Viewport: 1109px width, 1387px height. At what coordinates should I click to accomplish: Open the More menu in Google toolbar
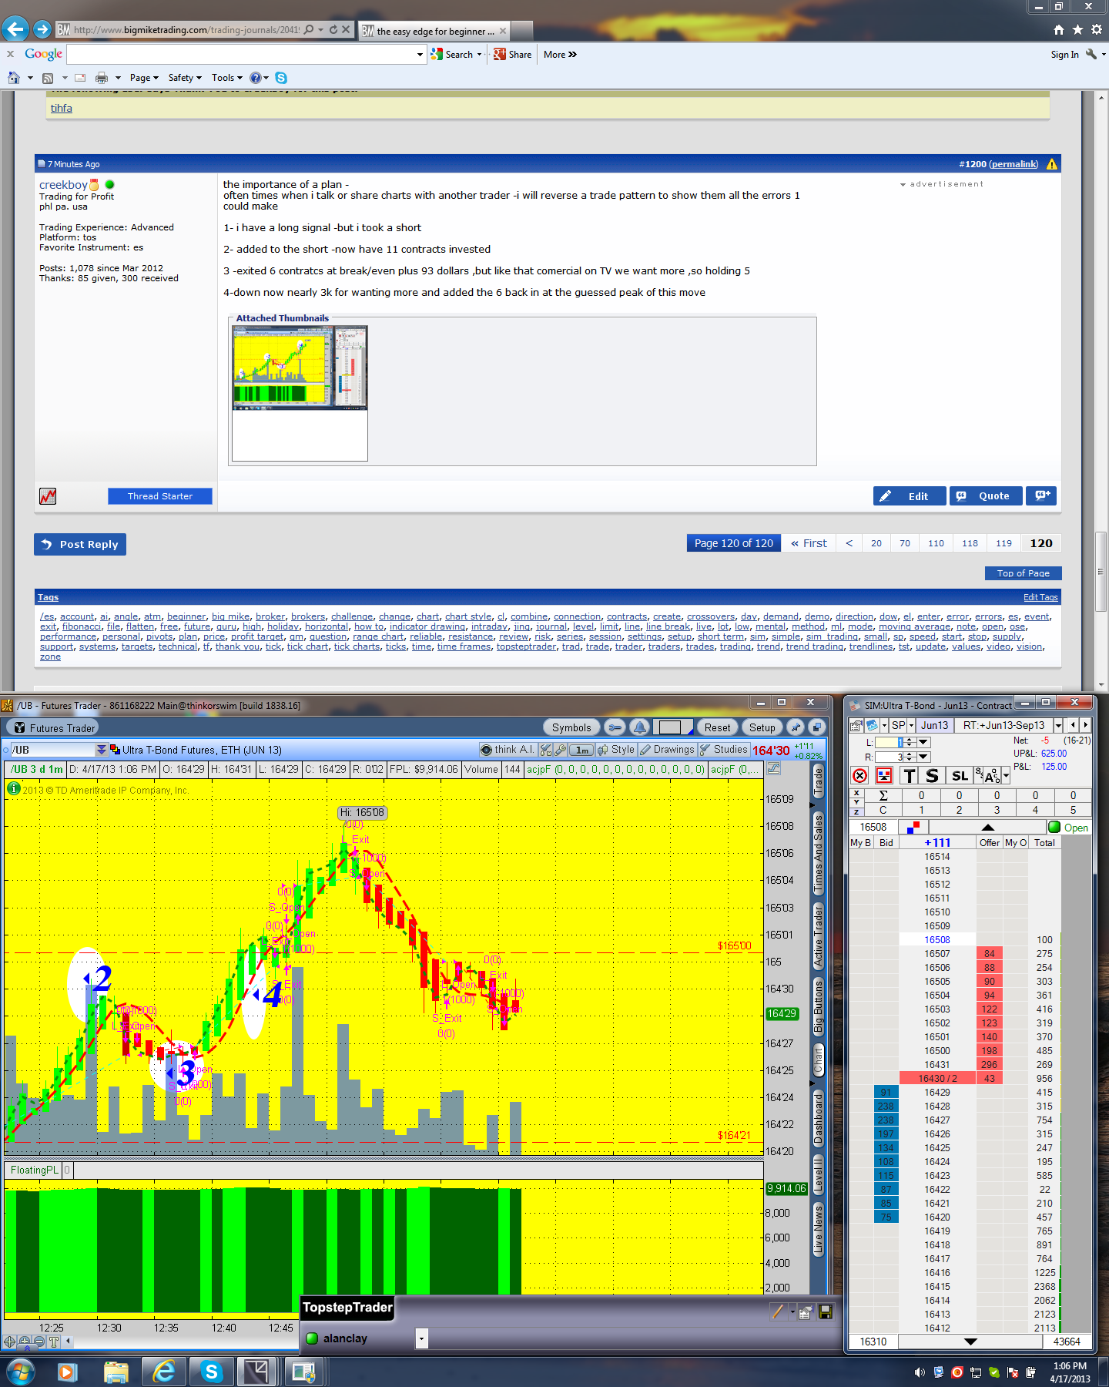[560, 55]
